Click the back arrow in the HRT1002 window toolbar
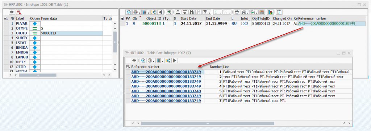 (x=134, y=61)
